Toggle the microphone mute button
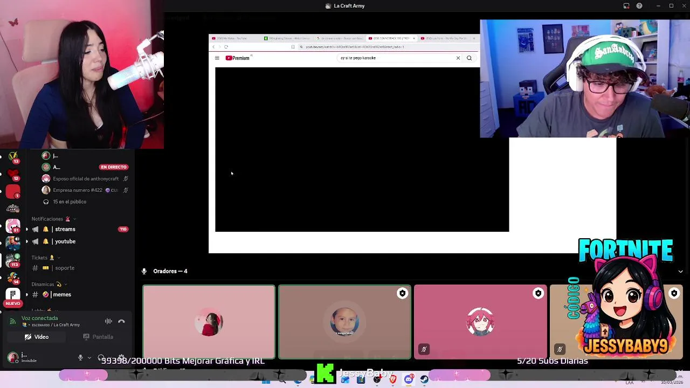Screen dimensions: 690x388 (80, 358)
